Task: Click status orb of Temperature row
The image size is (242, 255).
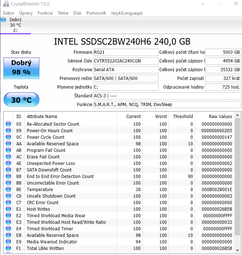Action: tap(8, 189)
